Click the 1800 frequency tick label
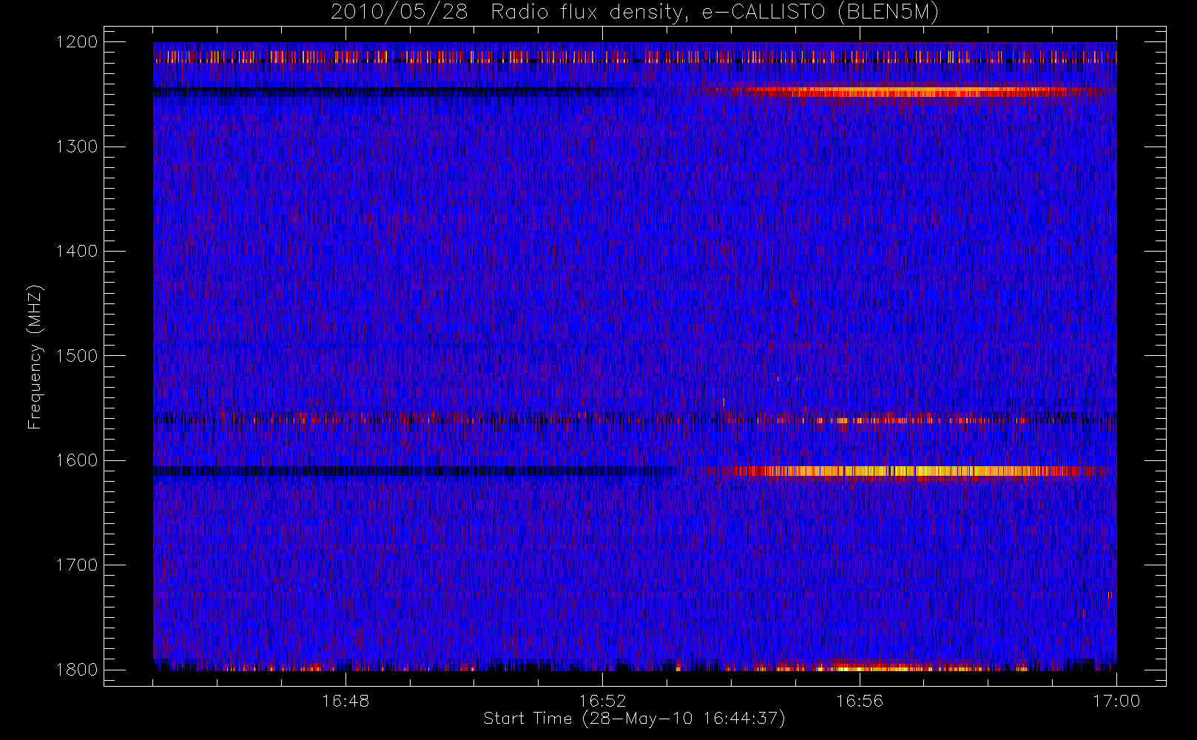Viewport: 1197px width, 740px height. click(x=77, y=670)
